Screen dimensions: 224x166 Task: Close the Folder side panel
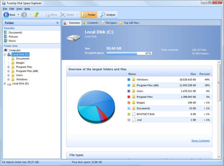[x=58, y=23]
